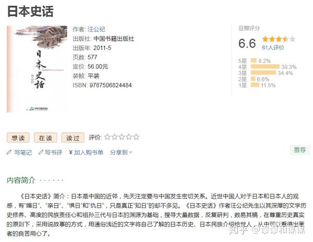The image size is (313, 242).
Task: Click the 写书评 pencil icon
Action: tap(40, 152)
